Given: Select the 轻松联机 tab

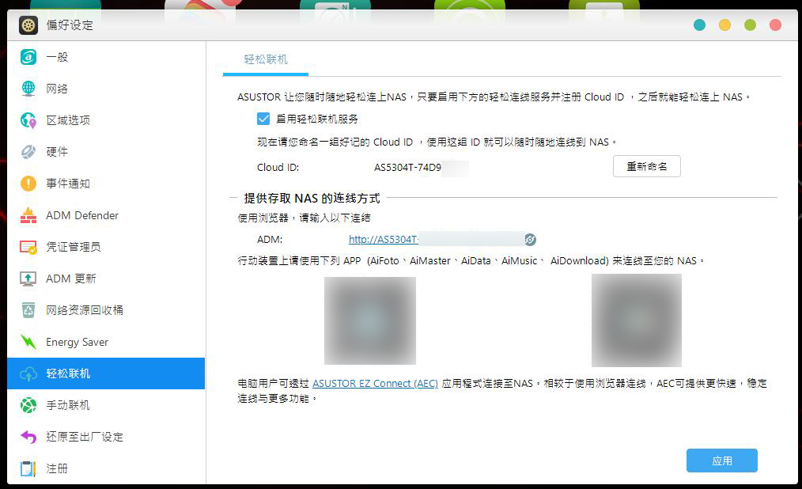Looking at the screenshot, I should (266, 59).
